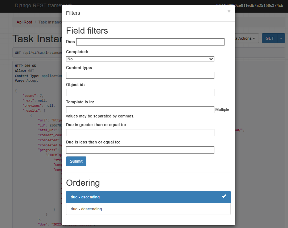The width and height of the screenshot is (288, 228).
Task: Select the due - ascending ordering
Action: coord(145,197)
